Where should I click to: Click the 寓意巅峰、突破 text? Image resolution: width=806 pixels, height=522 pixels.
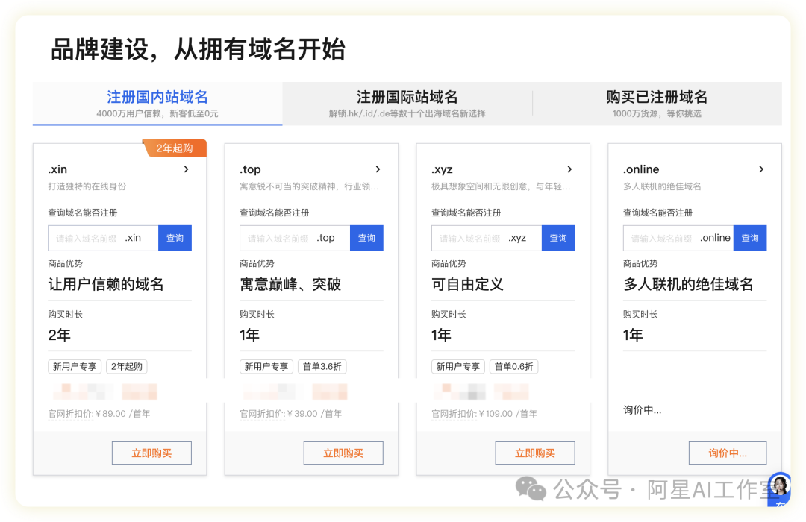pos(290,284)
